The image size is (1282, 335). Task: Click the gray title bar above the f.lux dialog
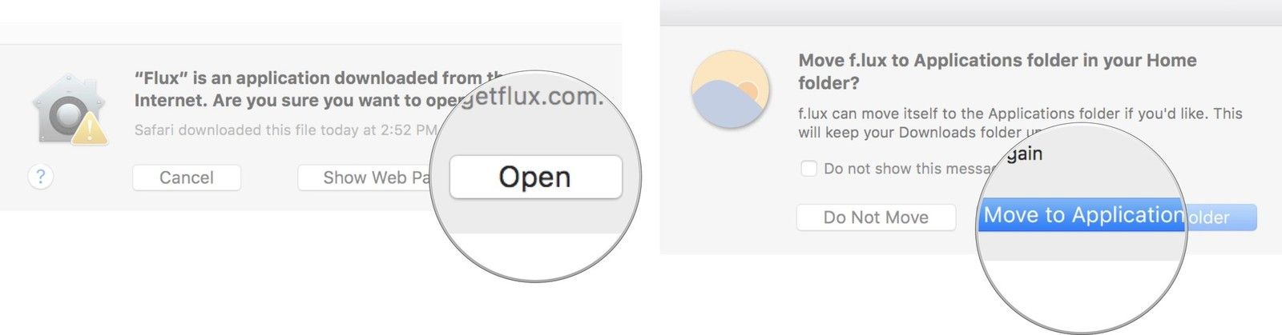pos(970,14)
